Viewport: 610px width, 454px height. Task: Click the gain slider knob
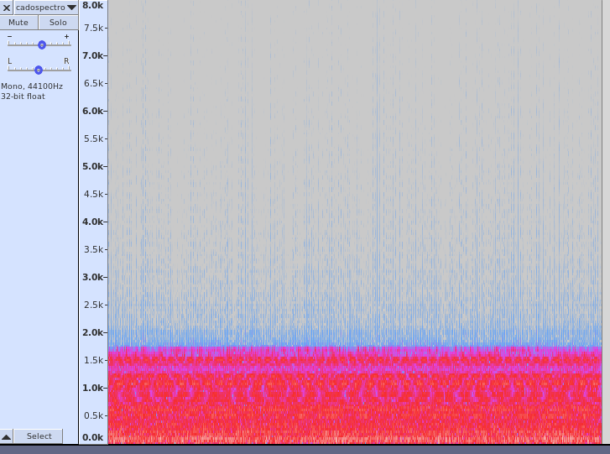coord(42,45)
